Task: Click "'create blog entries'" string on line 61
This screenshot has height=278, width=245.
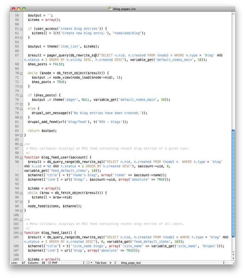Action: (x=79, y=28)
